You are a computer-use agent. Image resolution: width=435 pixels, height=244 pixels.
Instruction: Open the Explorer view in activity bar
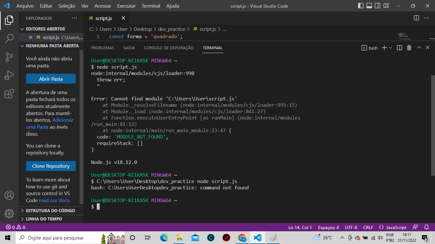point(9,20)
